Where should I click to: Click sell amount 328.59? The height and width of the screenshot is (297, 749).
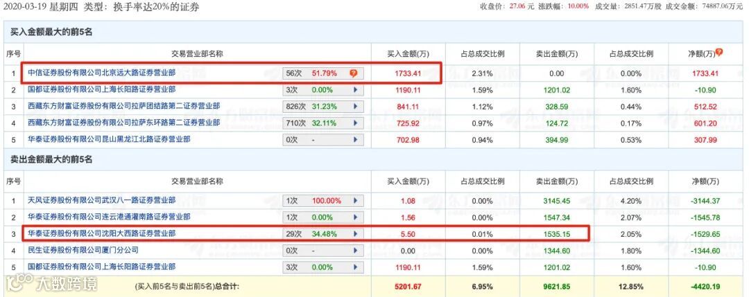(556, 107)
